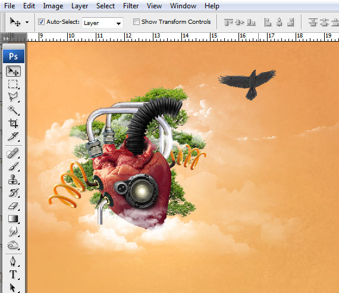Select the Gradient tool

tap(13, 219)
